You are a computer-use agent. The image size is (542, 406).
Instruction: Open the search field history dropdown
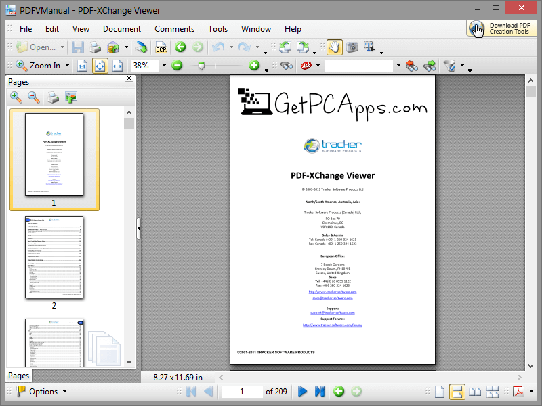[398, 65]
